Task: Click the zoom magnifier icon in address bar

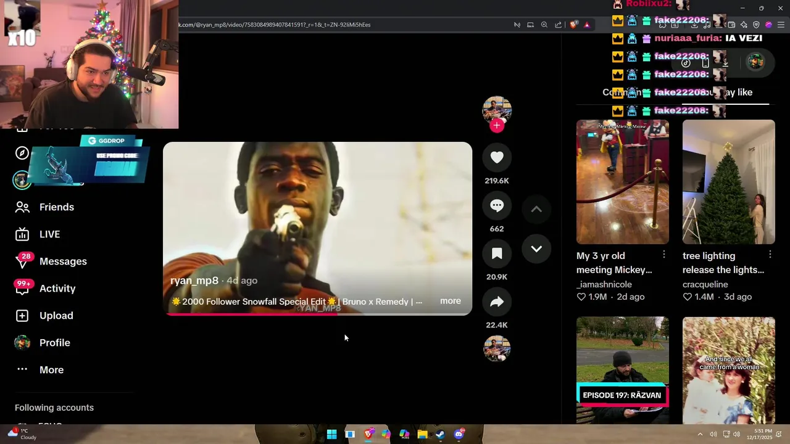Action: pos(544,25)
